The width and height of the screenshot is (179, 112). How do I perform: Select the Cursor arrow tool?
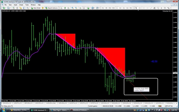pos(136,8)
